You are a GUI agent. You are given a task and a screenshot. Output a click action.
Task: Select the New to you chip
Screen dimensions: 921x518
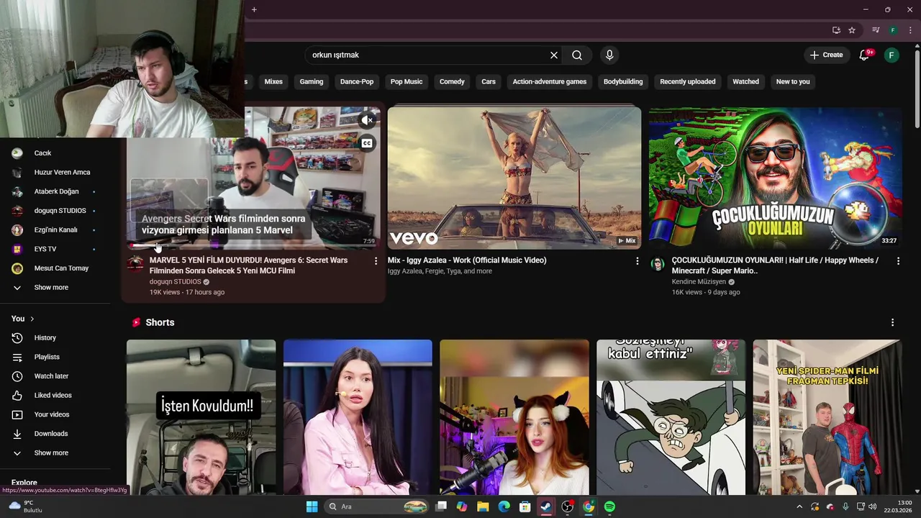tap(793, 81)
